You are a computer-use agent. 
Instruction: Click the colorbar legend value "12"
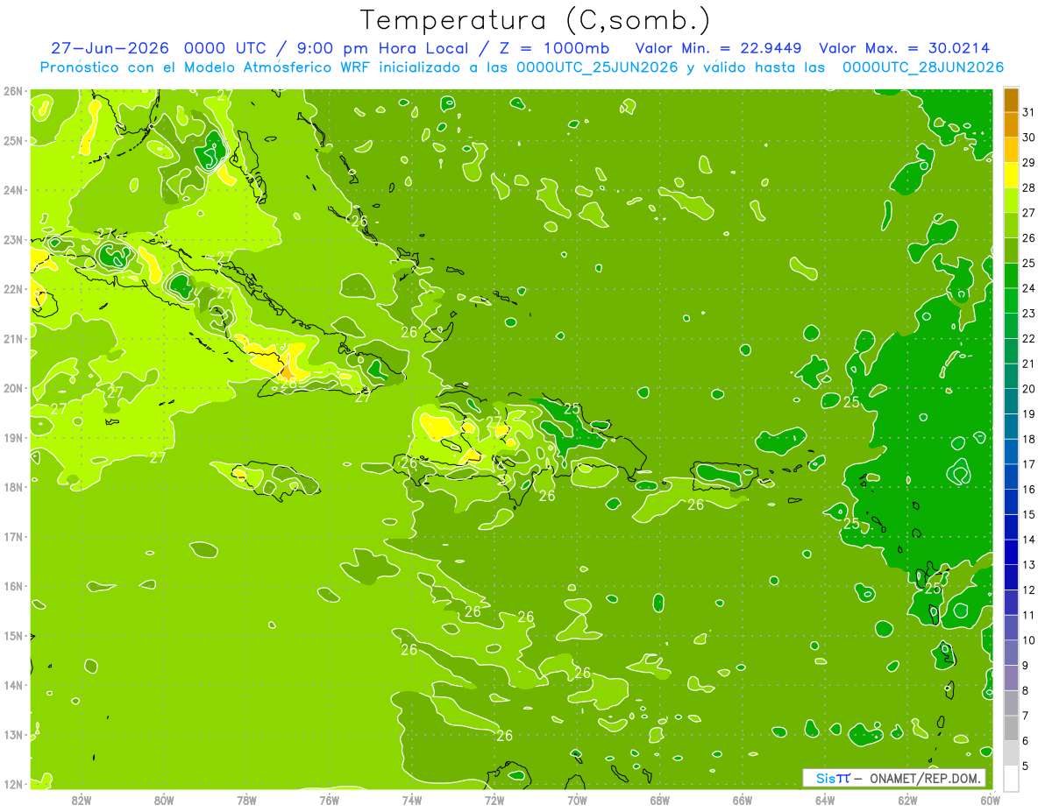tap(1029, 590)
